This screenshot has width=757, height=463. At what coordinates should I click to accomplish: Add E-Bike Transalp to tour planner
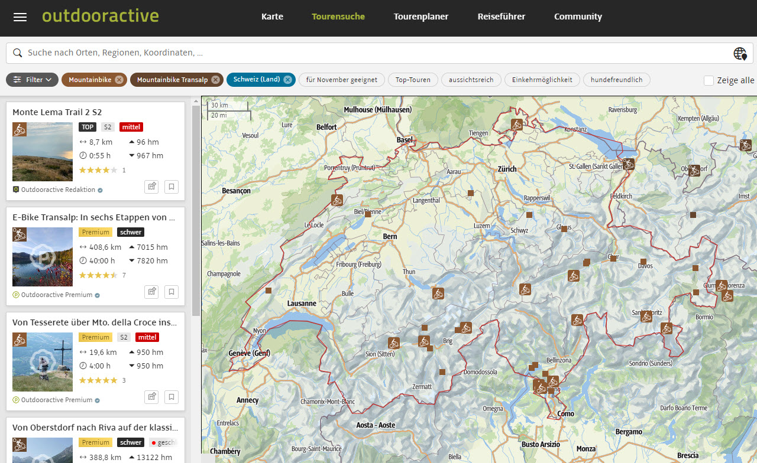tap(152, 292)
